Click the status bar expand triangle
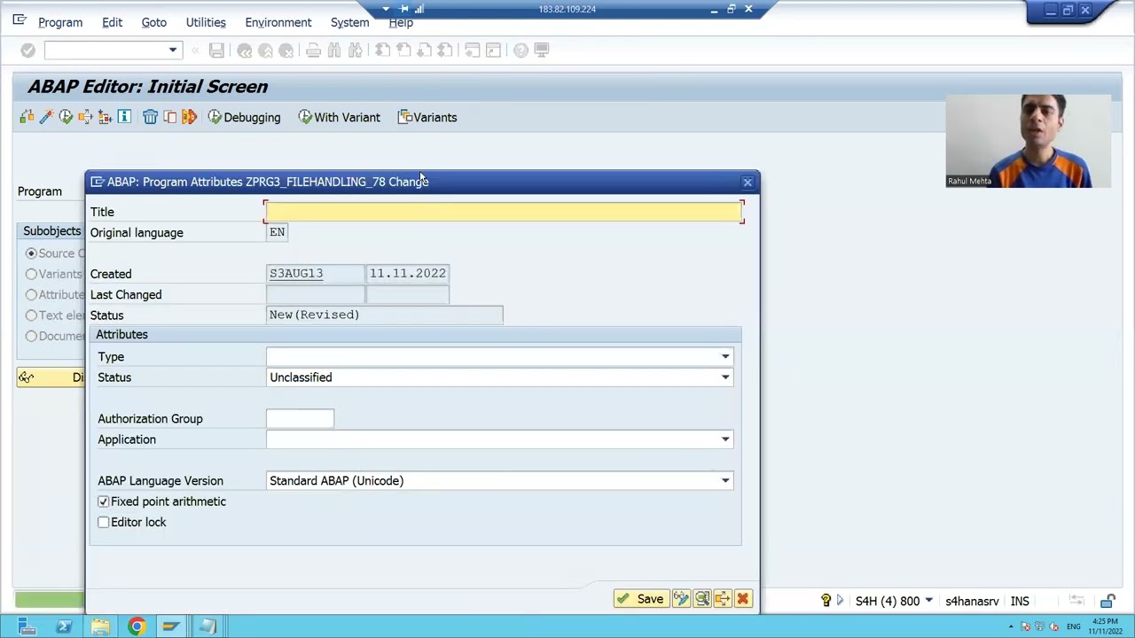 pyautogui.click(x=840, y=601)
